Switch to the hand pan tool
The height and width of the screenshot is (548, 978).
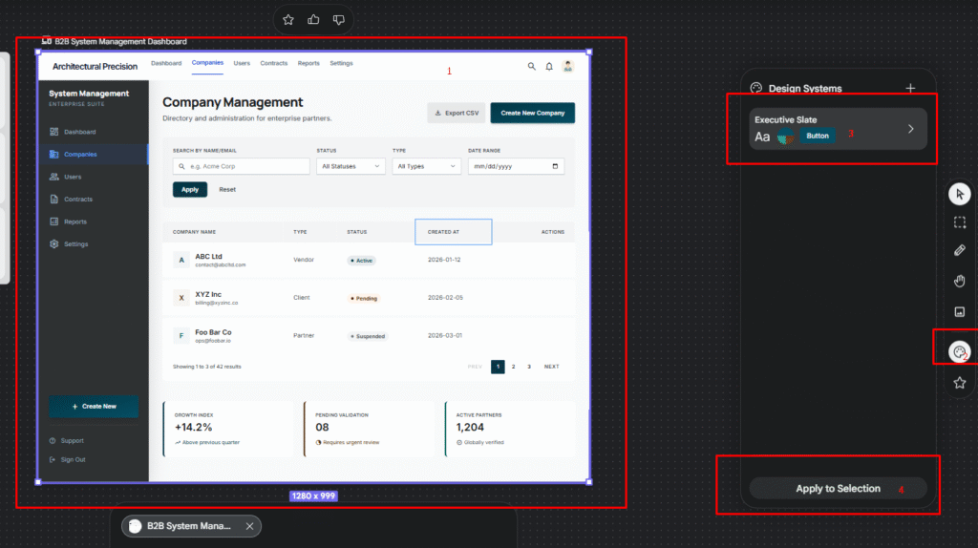(x=960, y=281)
